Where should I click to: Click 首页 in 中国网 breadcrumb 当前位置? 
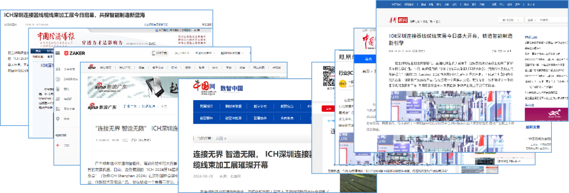[220, 138]
